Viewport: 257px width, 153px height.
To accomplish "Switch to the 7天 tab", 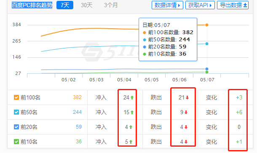I will coord(65,5).
